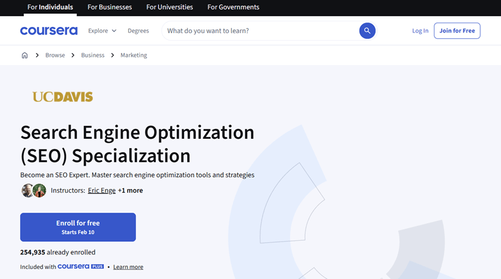This screenshot has height=279, width=501.
Task: Click the 'Search Engine Optimization (SEO) Specialization' title
Action: coord(137,144)
